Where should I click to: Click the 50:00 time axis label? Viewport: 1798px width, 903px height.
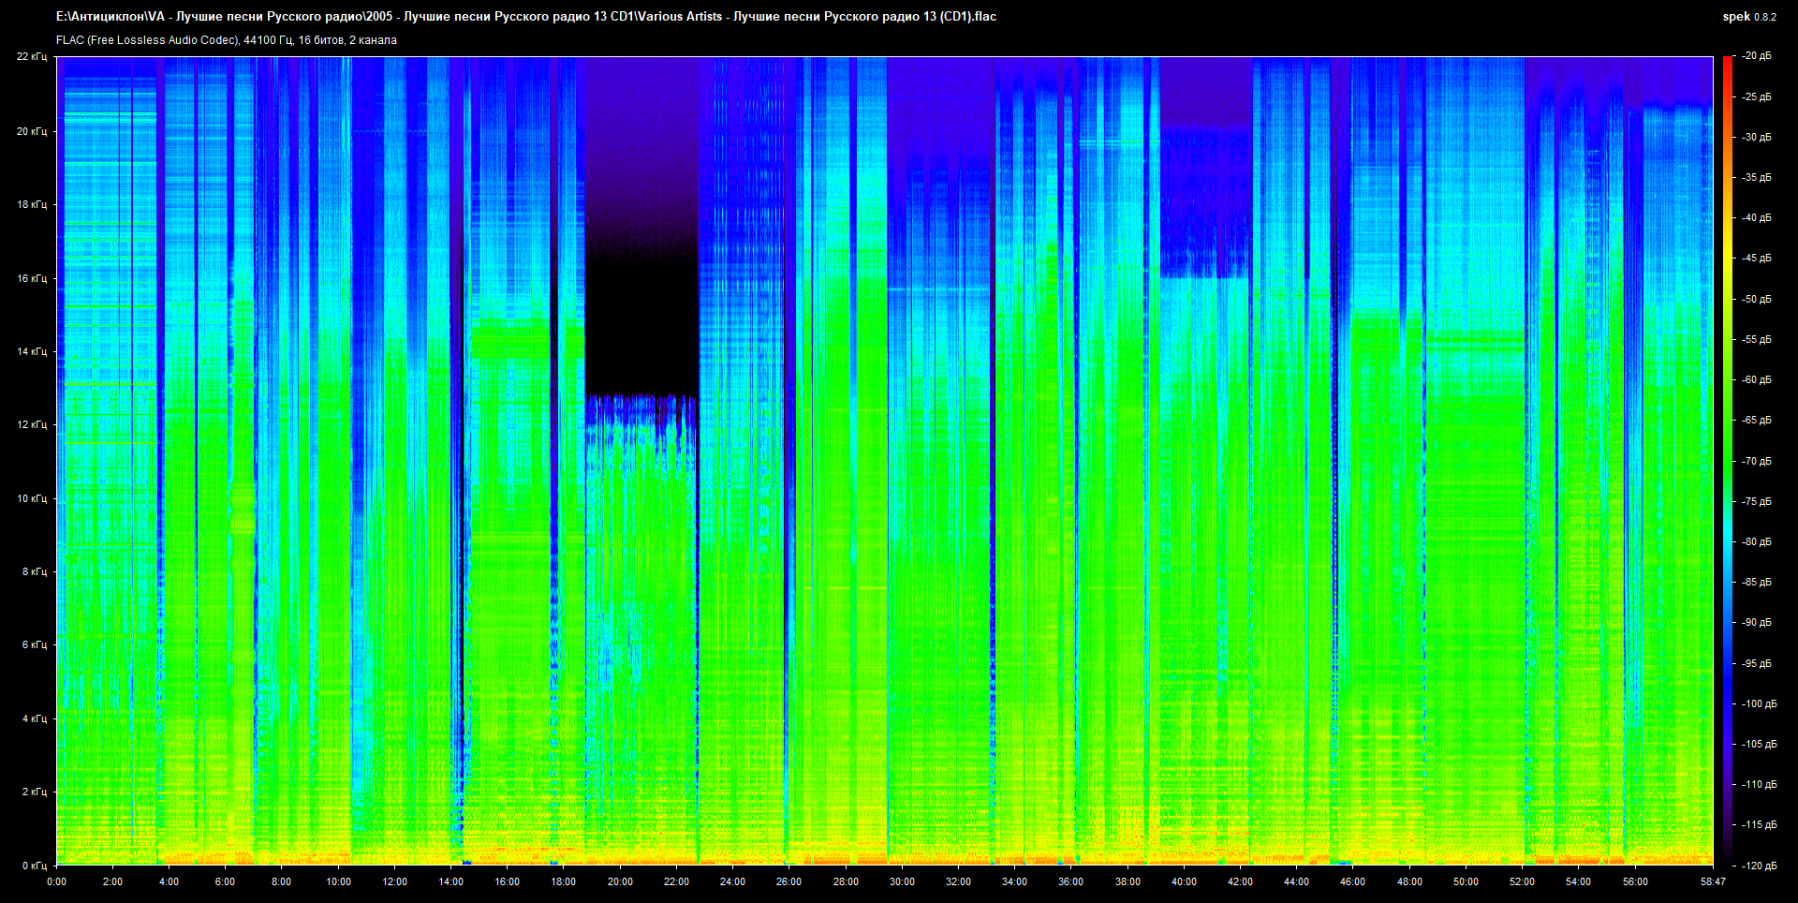tap(1466, 881)
